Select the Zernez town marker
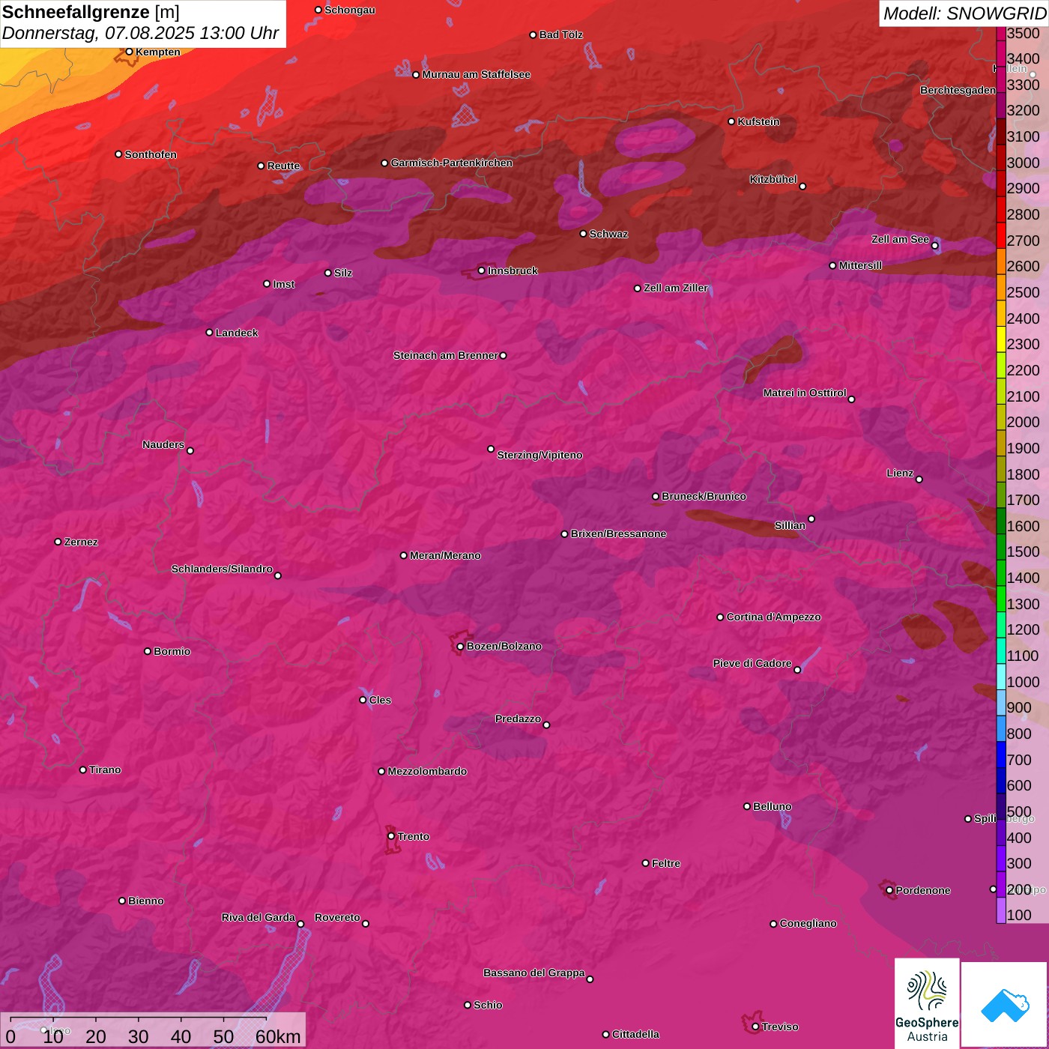This screenshot has height=1049, width=1049. click(x=58, y=542)
